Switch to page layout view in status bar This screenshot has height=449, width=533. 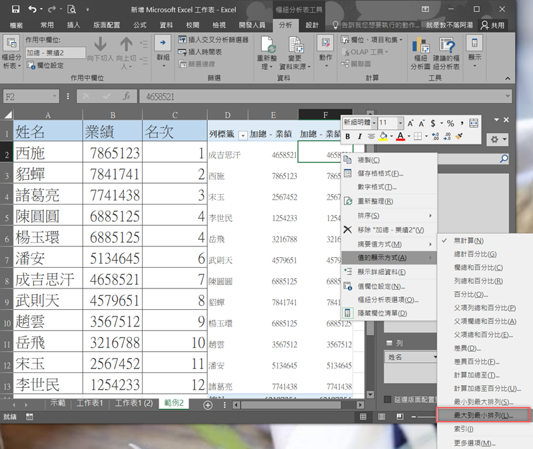(x=381, y=416)
